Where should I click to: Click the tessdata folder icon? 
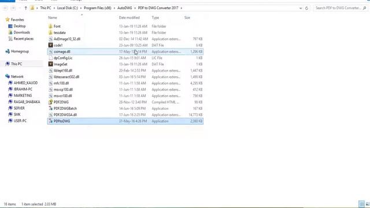coord(50,32)
